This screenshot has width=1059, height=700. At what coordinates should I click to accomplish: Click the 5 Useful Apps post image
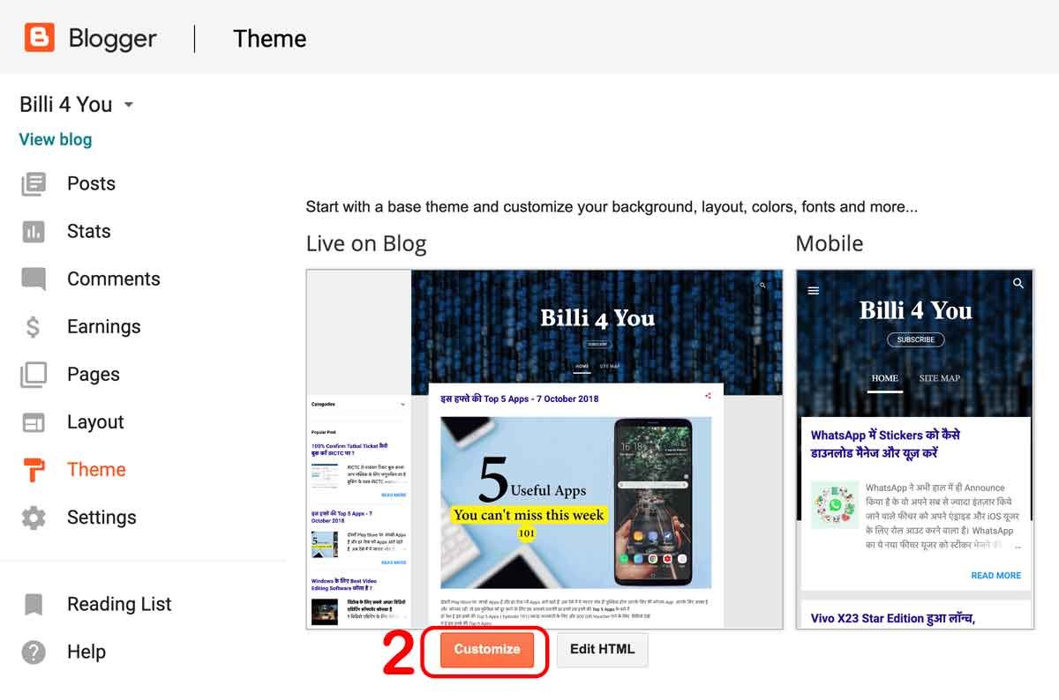575,502
